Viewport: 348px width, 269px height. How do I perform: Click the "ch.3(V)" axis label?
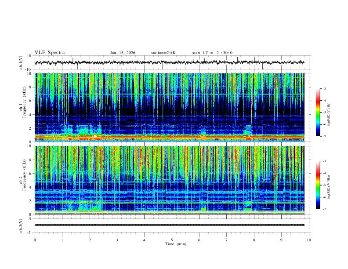pyautogui.click(x=21, y=225)
